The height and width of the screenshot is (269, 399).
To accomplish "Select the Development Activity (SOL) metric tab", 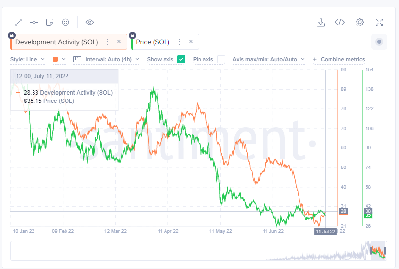I will tap(56, 42).
